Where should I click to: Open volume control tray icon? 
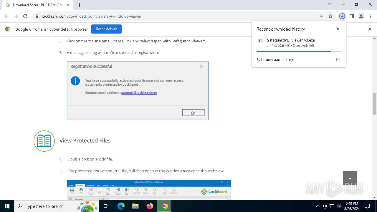coord(339,206)
